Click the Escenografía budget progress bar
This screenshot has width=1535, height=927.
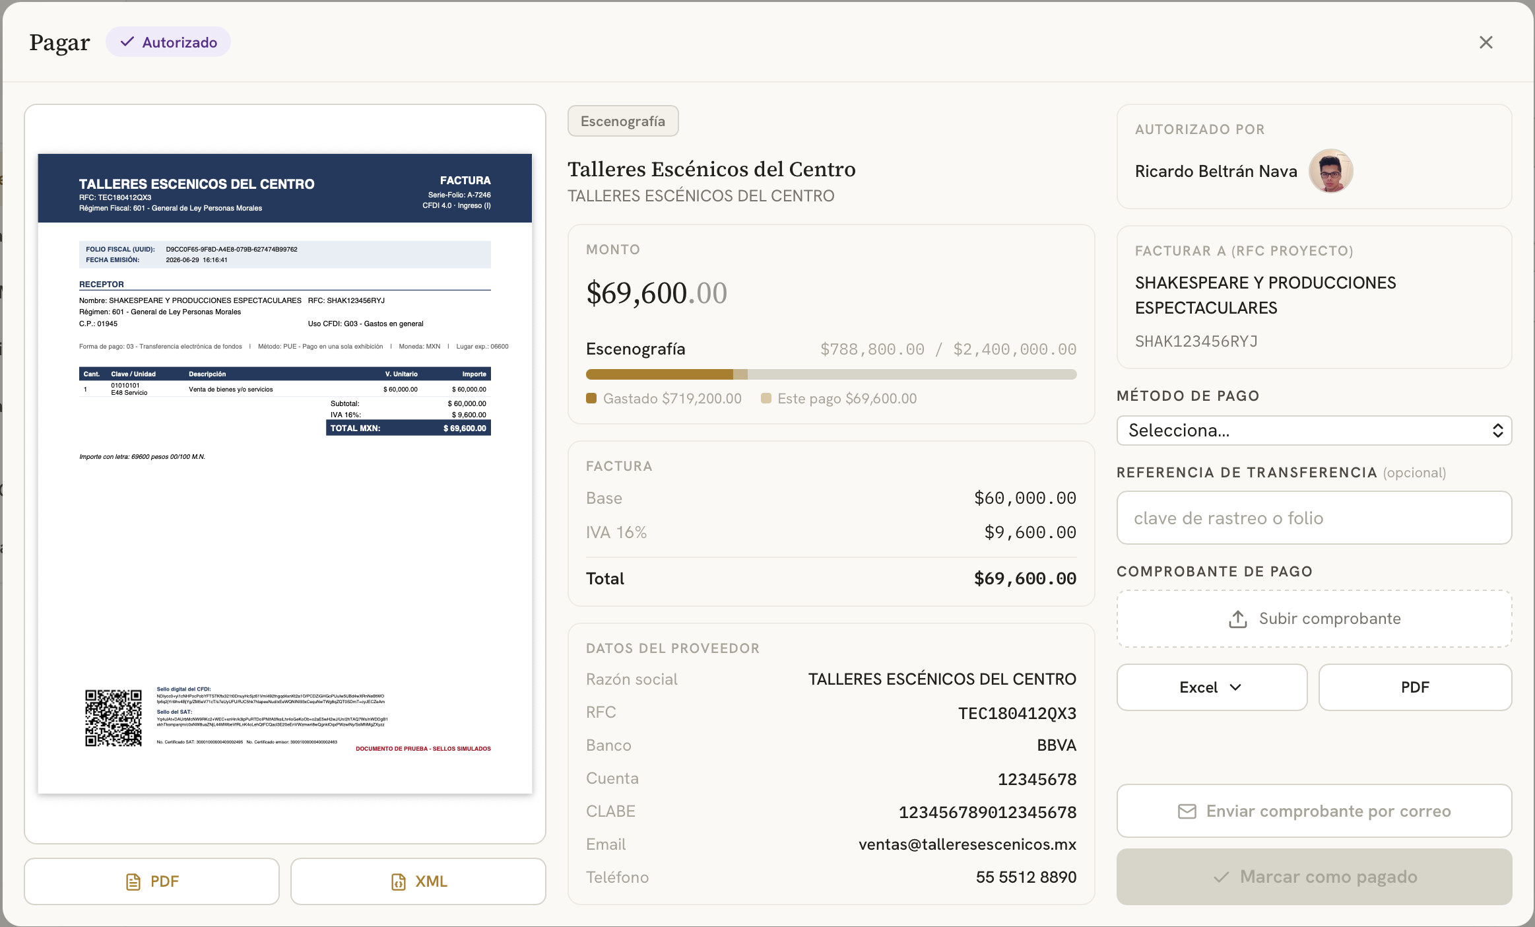click(x=831, y=374)
